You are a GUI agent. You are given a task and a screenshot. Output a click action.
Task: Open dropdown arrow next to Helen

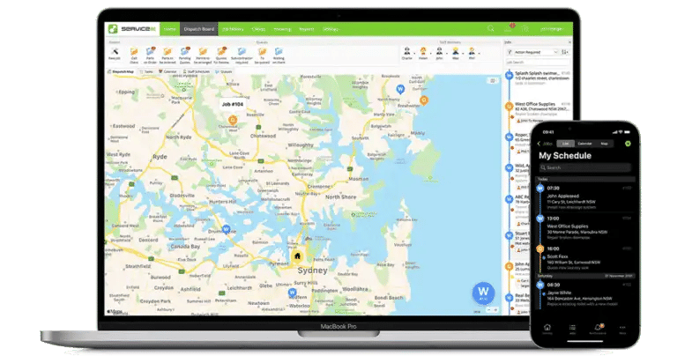[431, 54]
